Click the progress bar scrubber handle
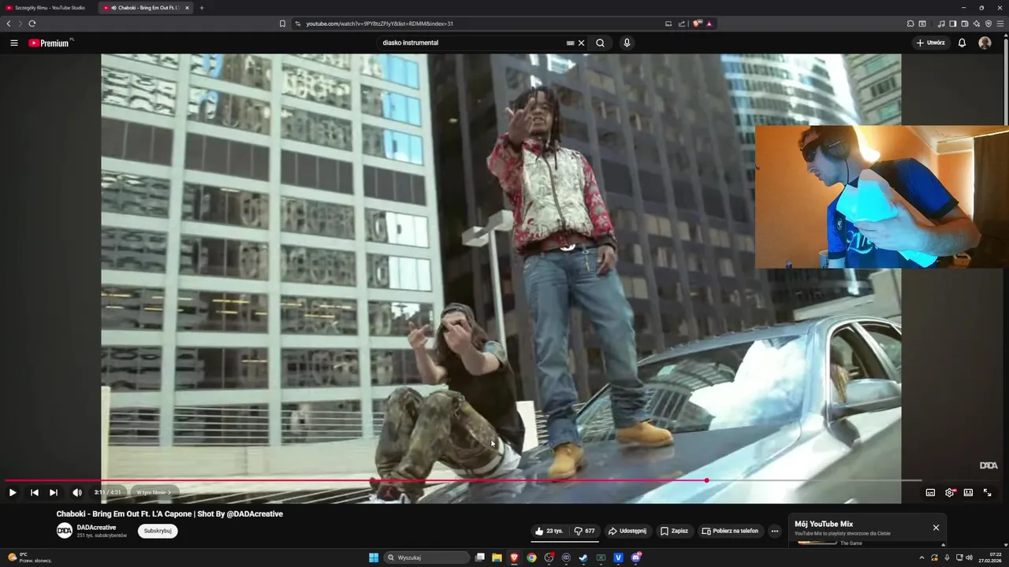 (707, 480)
